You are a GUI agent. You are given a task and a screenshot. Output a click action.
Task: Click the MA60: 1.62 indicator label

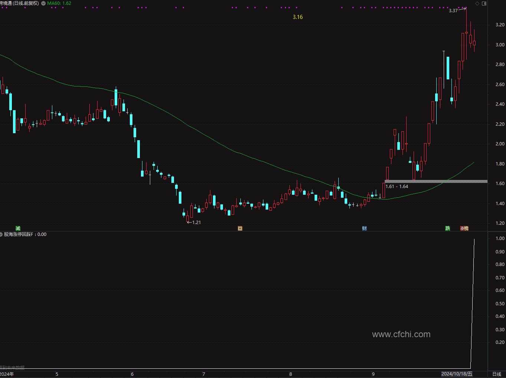pos(59,3)
